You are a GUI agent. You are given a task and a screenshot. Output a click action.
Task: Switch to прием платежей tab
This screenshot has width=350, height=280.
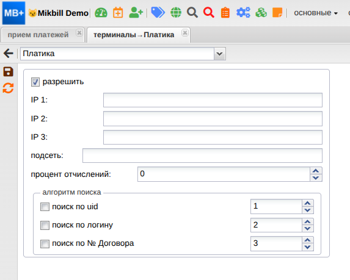[38, 35]
